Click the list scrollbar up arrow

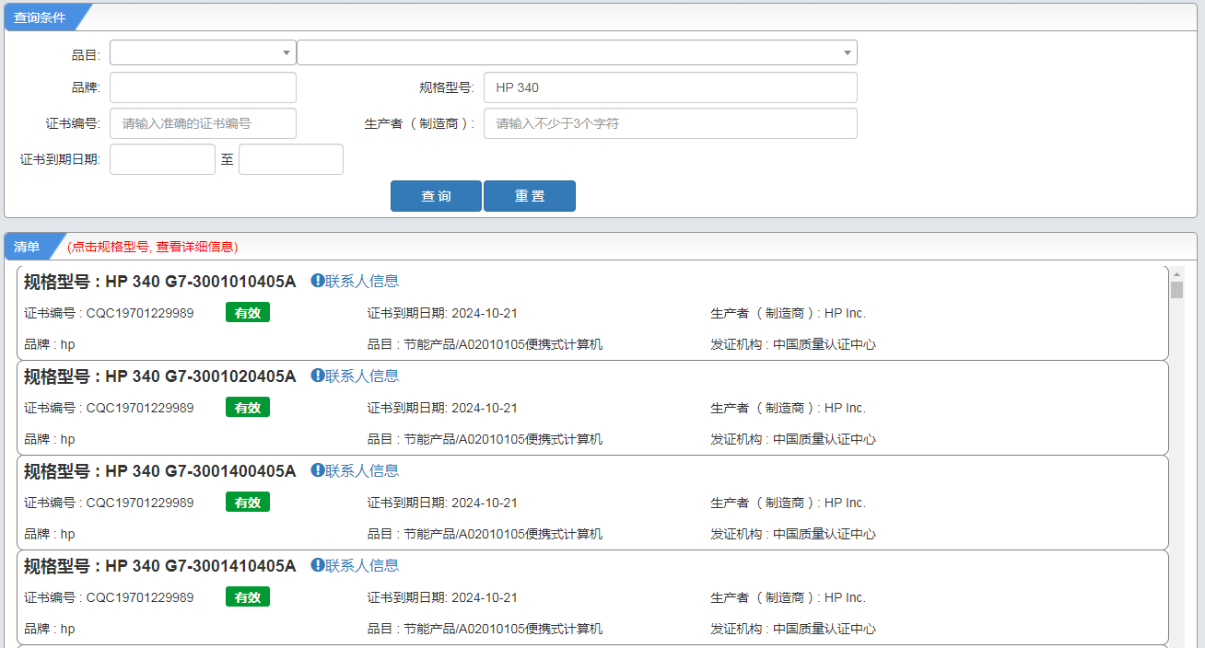click(1176, 273)
